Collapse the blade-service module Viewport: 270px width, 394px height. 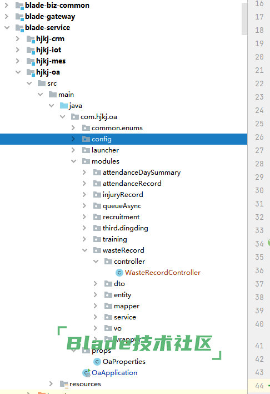(7, 28)
